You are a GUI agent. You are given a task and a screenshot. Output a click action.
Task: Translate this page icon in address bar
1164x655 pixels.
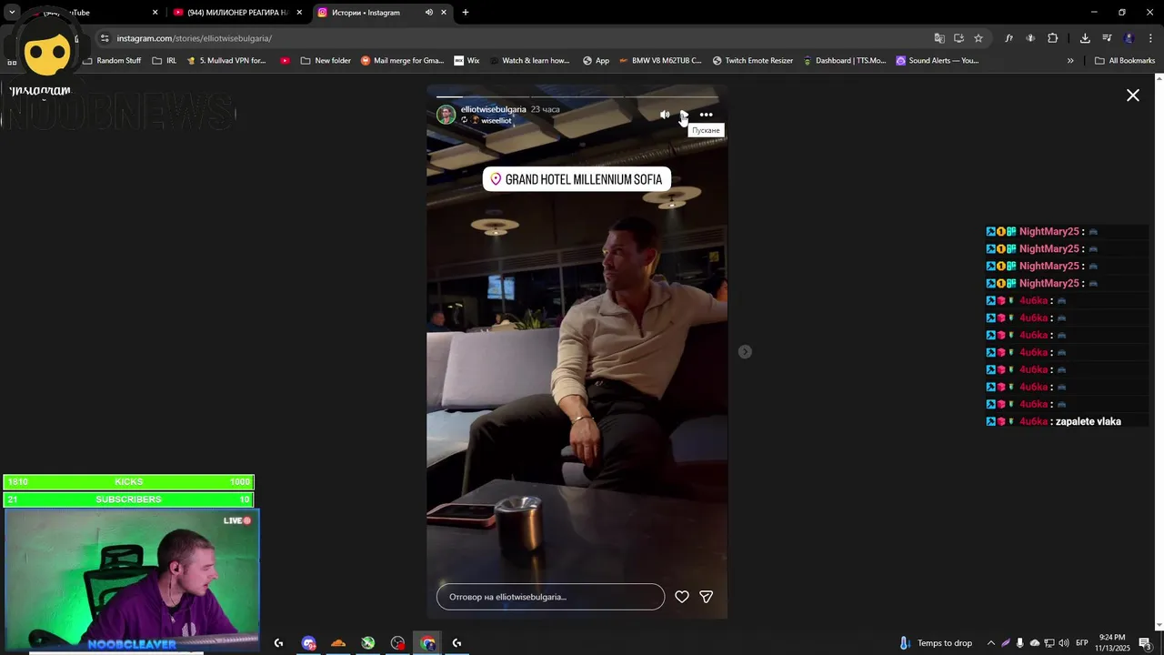pyautogui.click(x=939, y=38)
